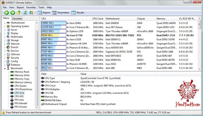Click the Up level arrow icon

(x=19, y=13)
